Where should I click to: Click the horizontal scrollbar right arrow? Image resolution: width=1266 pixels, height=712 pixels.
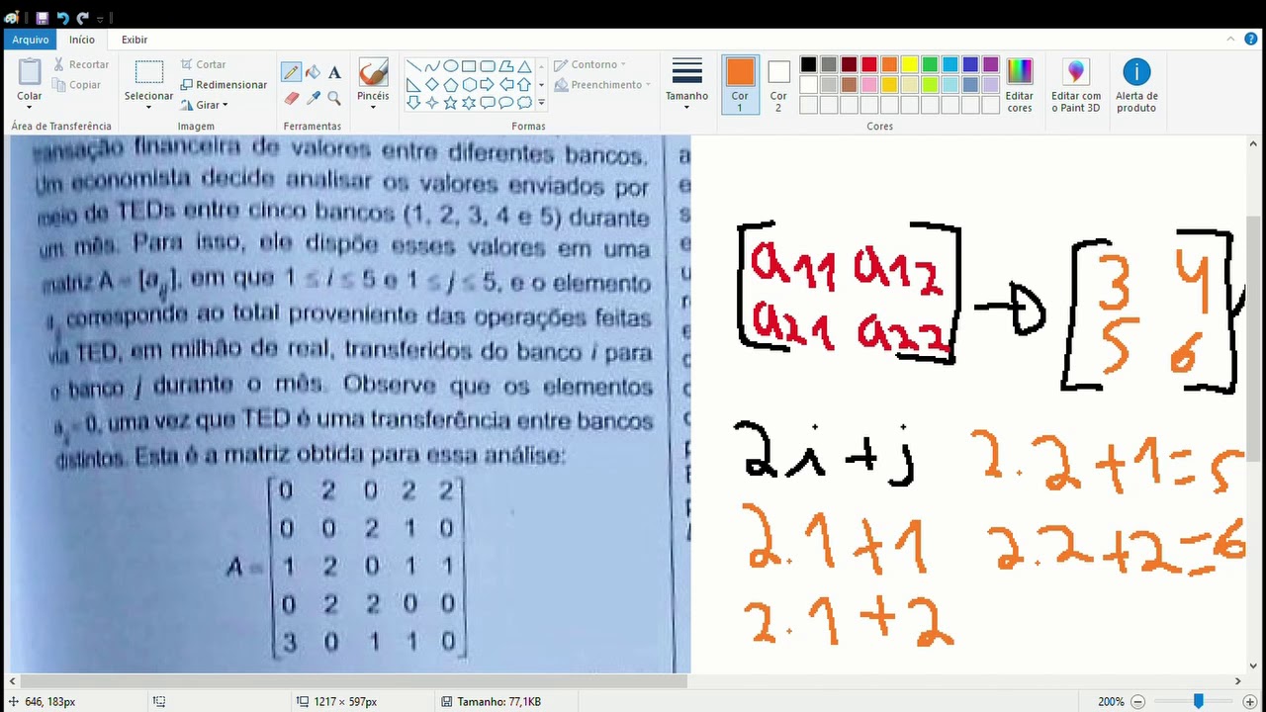1237,681
